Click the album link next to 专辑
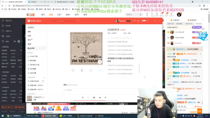The height and width of the screenshot is (118, 210). click(114, 33)
